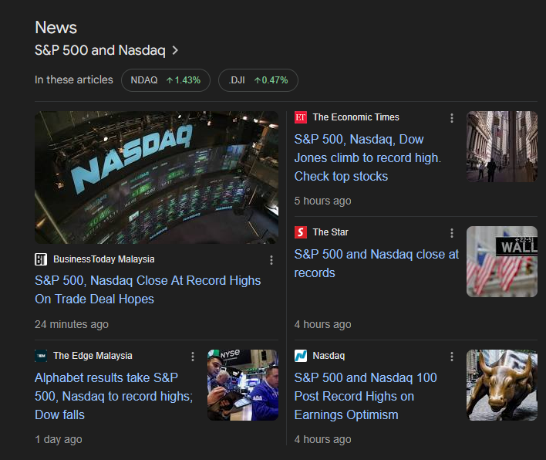Click the 'News' section heading

click(x=56, y=28)
